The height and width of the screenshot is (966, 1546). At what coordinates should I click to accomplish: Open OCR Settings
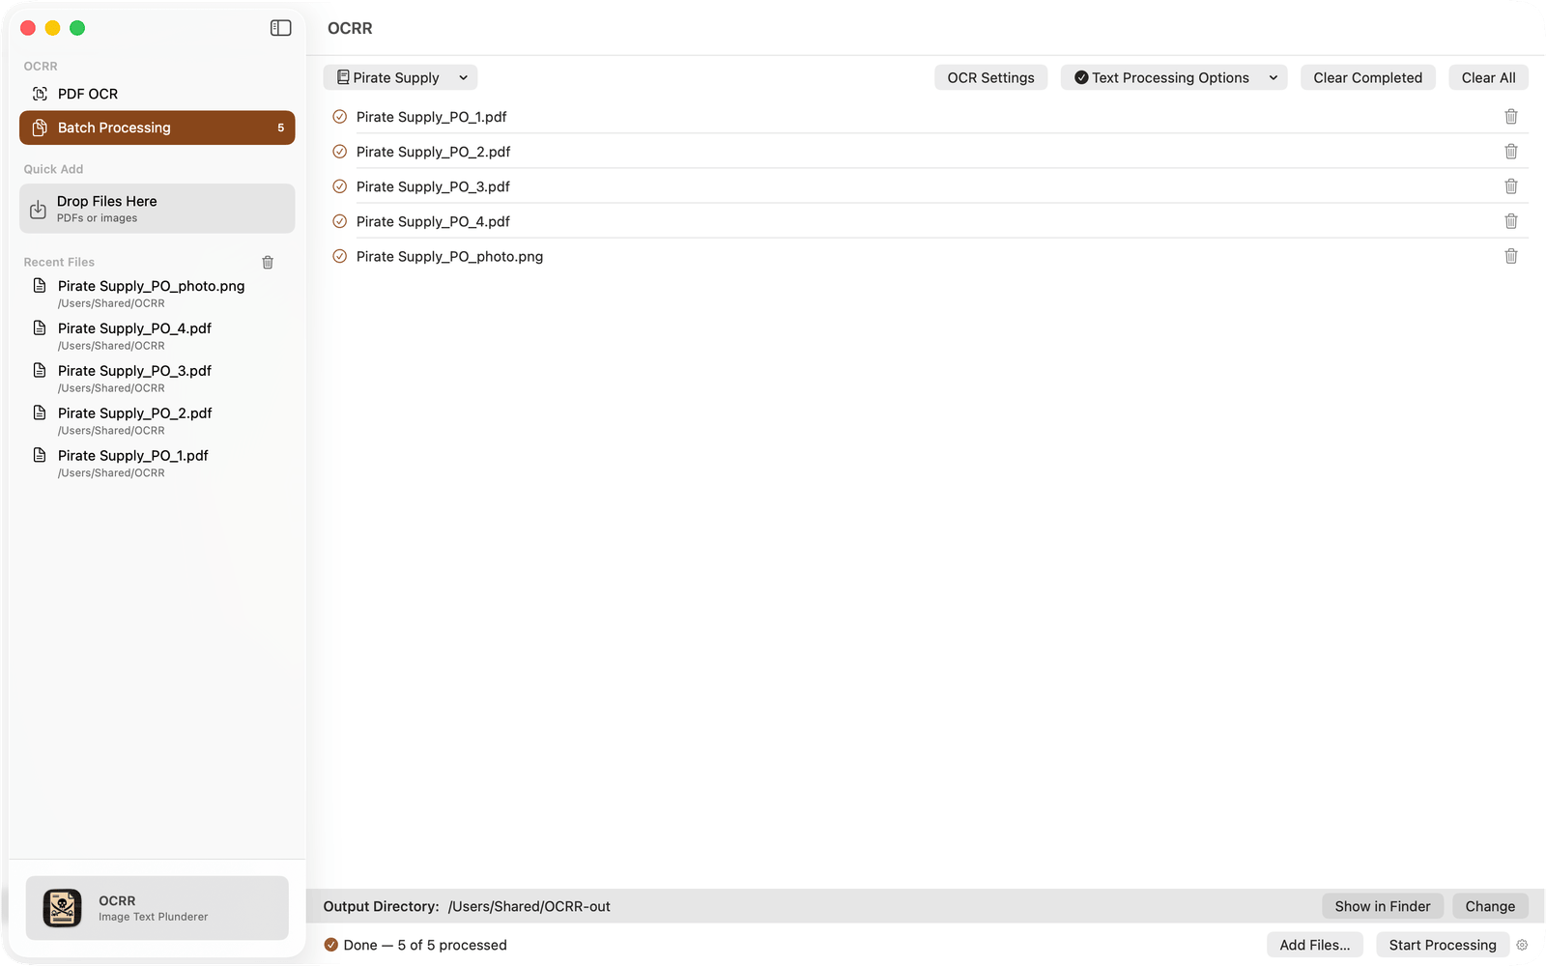[x=990, y=77]
